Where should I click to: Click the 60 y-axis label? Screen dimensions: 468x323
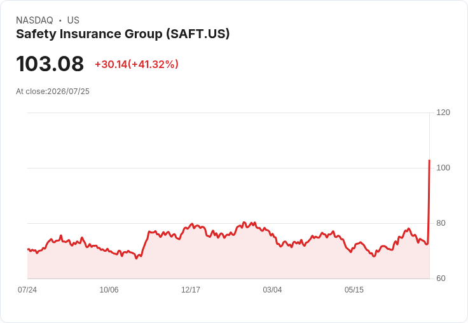[x=441, y=278]
